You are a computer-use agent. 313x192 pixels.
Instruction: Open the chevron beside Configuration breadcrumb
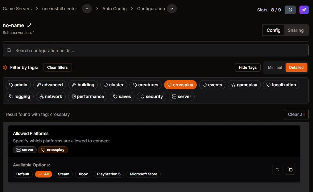[171, 9]
